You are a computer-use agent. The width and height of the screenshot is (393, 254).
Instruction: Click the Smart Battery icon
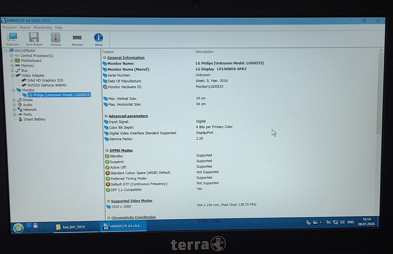20,119
